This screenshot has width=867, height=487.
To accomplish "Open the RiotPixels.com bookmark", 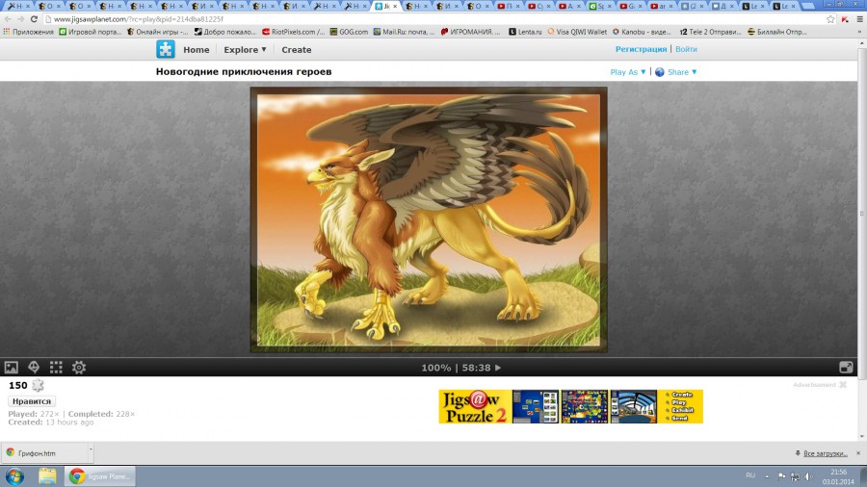I will (x=293, y=32).
